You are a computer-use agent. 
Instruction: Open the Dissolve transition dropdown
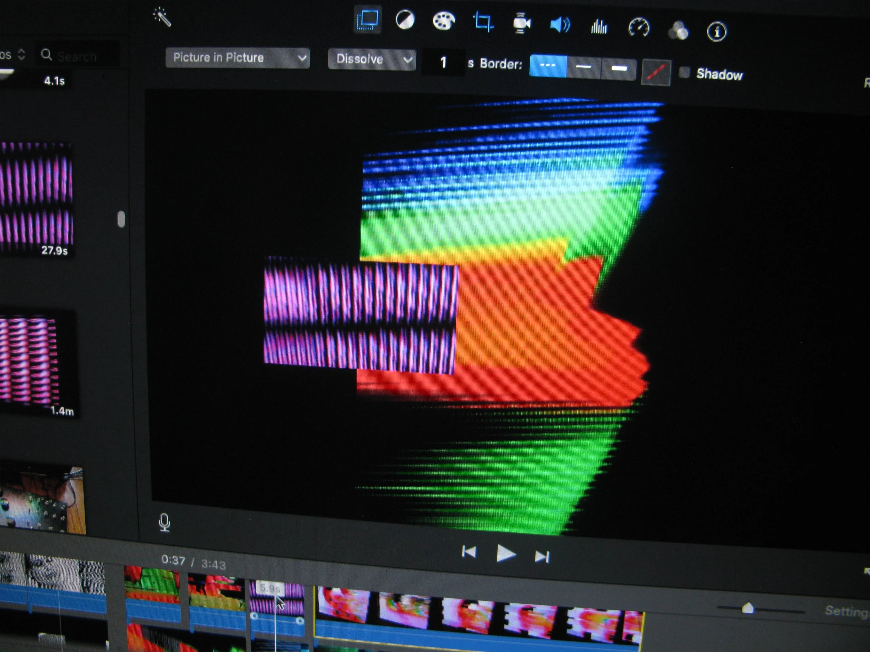coord(372,59)
